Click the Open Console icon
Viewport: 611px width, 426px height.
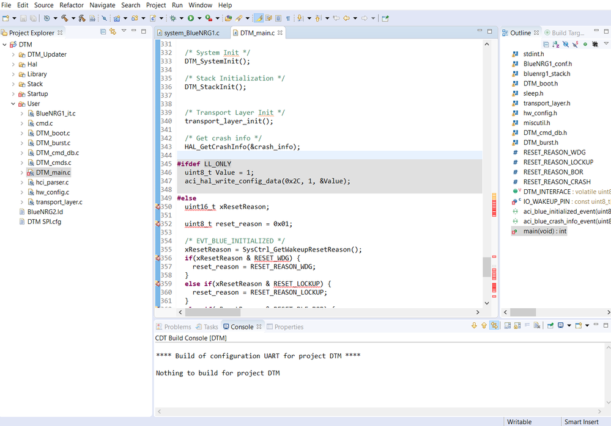pyautogui.click(x=578, y=326)
